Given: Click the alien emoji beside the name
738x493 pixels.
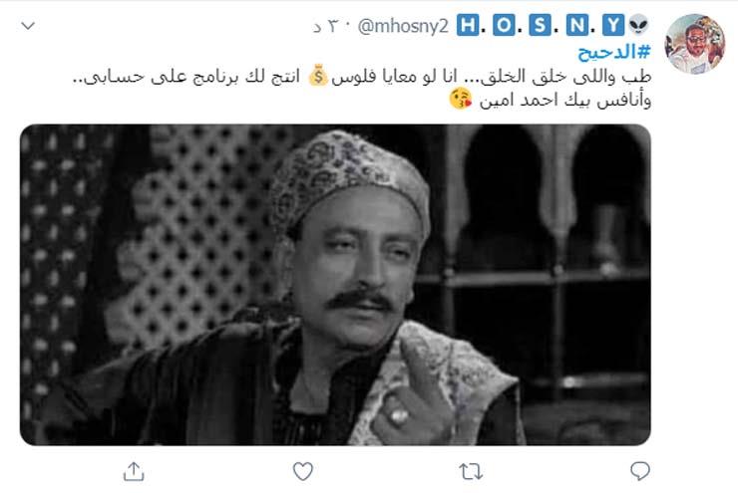Looking at the screenshot, I should (x=638, y=25).
